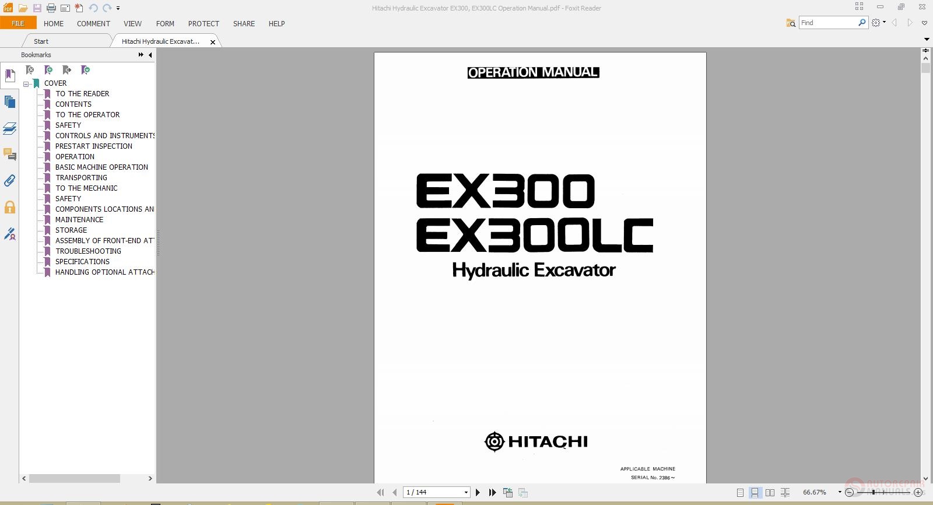Screen dimensions: 933x505
Task: Open the search settings gear dropdown
Action: (879, 23)
